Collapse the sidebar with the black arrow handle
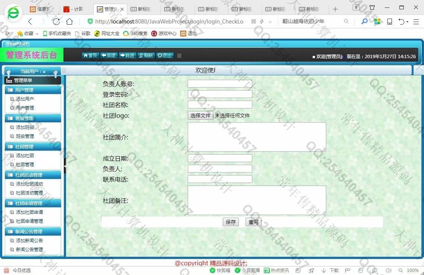Image resolution: width=424 pixels, height=275 pixels. [65, 166]
